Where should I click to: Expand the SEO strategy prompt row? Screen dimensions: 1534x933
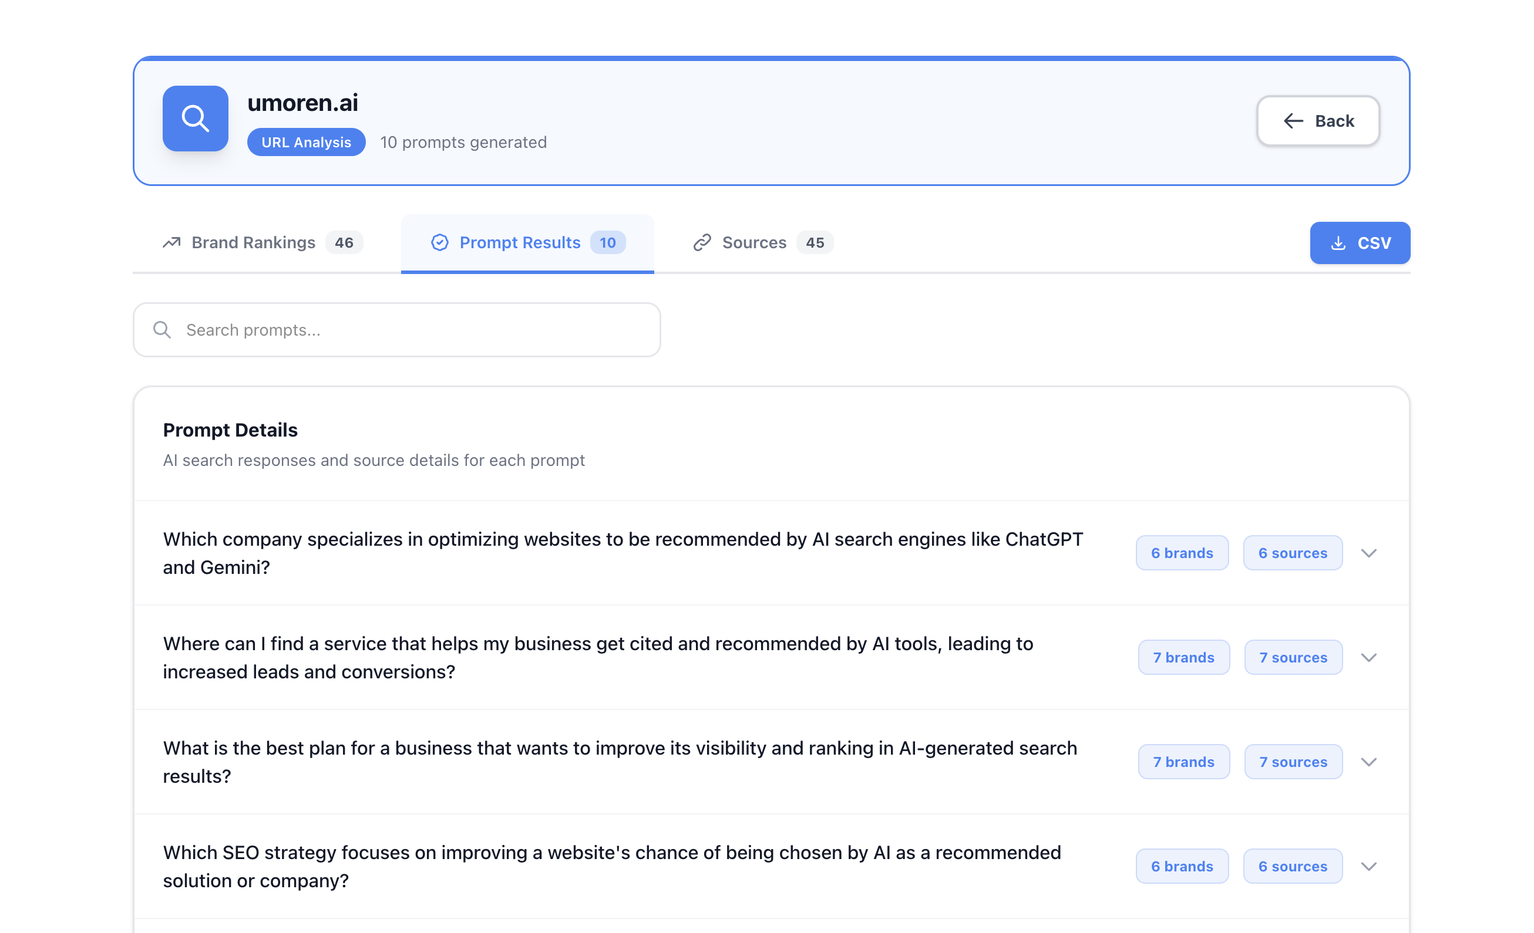1369,866
